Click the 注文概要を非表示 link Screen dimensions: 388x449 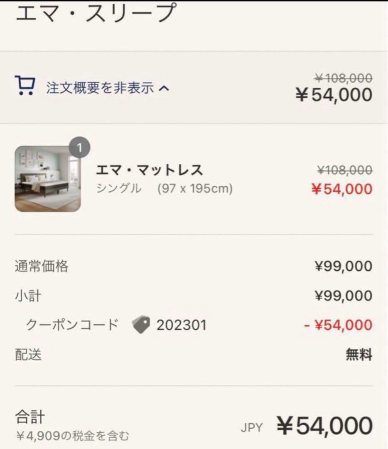[x=100, y=88]
